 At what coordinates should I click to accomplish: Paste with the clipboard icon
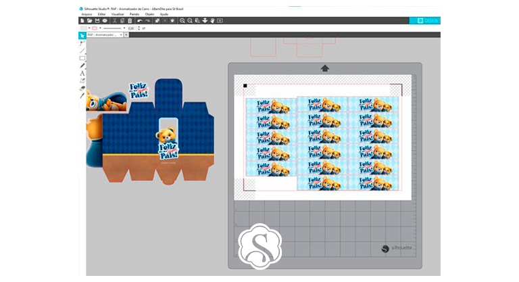click(130, 20)
